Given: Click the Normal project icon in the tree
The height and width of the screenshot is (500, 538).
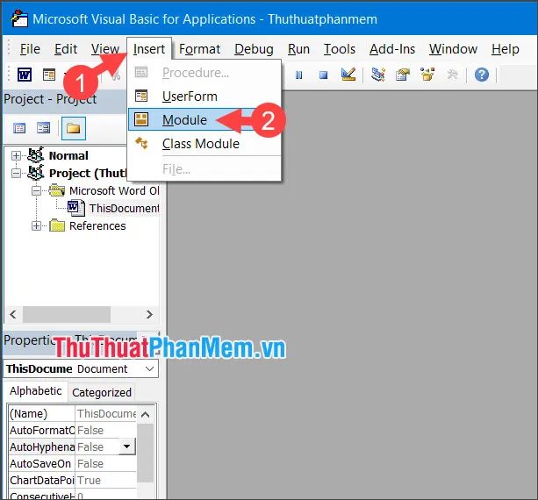Looking at the screenshot, I should 36,155.
